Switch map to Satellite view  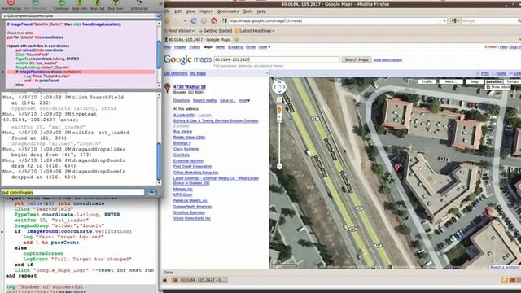coord(493,81)
